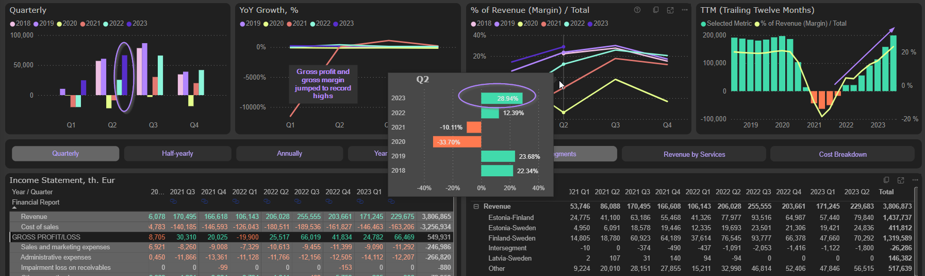Open more options on % of Revenue chart
The width and height of the screenshot is (925, 276).
click(685, 10)
